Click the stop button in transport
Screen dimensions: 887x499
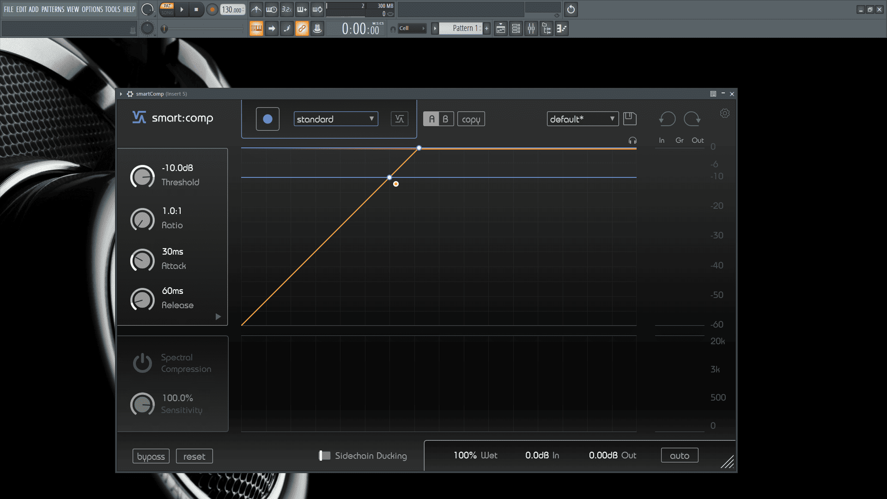pos(196,9)
